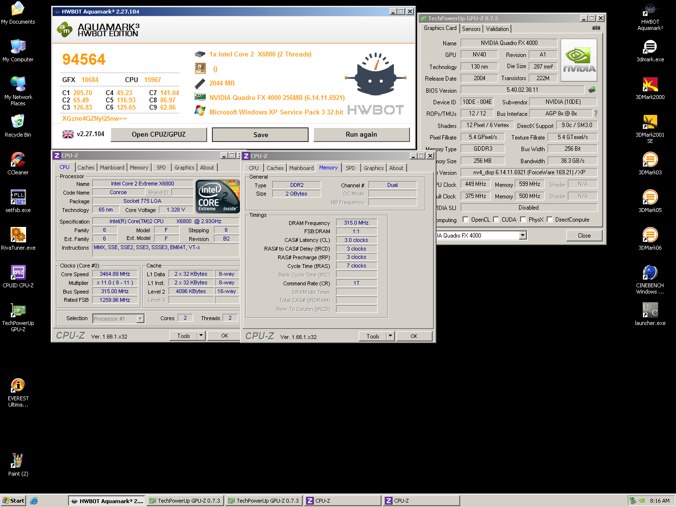The width and height of the screenshot is (676, 507).
Task: Click the DRAM Frequency 315.0 MHz field
Action: click(356, 223)
